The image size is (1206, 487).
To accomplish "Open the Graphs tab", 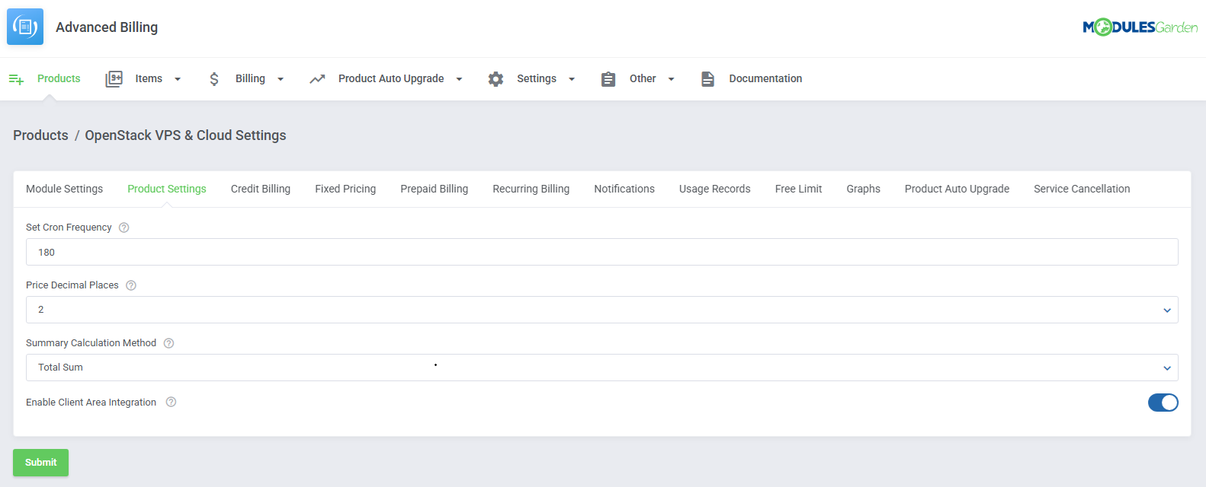I will point(864,189).
